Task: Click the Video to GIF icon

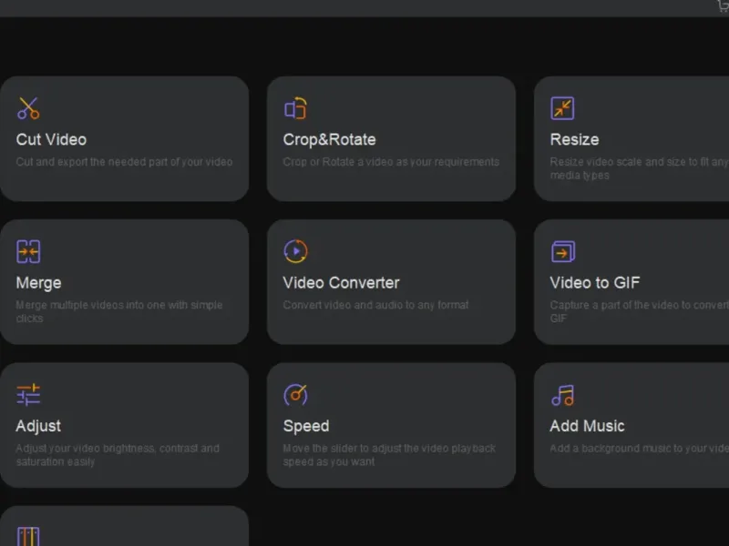Action: 562,251
